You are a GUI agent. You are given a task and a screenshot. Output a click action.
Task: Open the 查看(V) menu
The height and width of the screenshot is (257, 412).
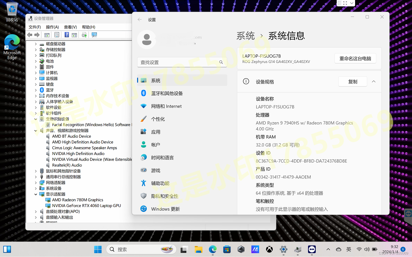[70, 27]
